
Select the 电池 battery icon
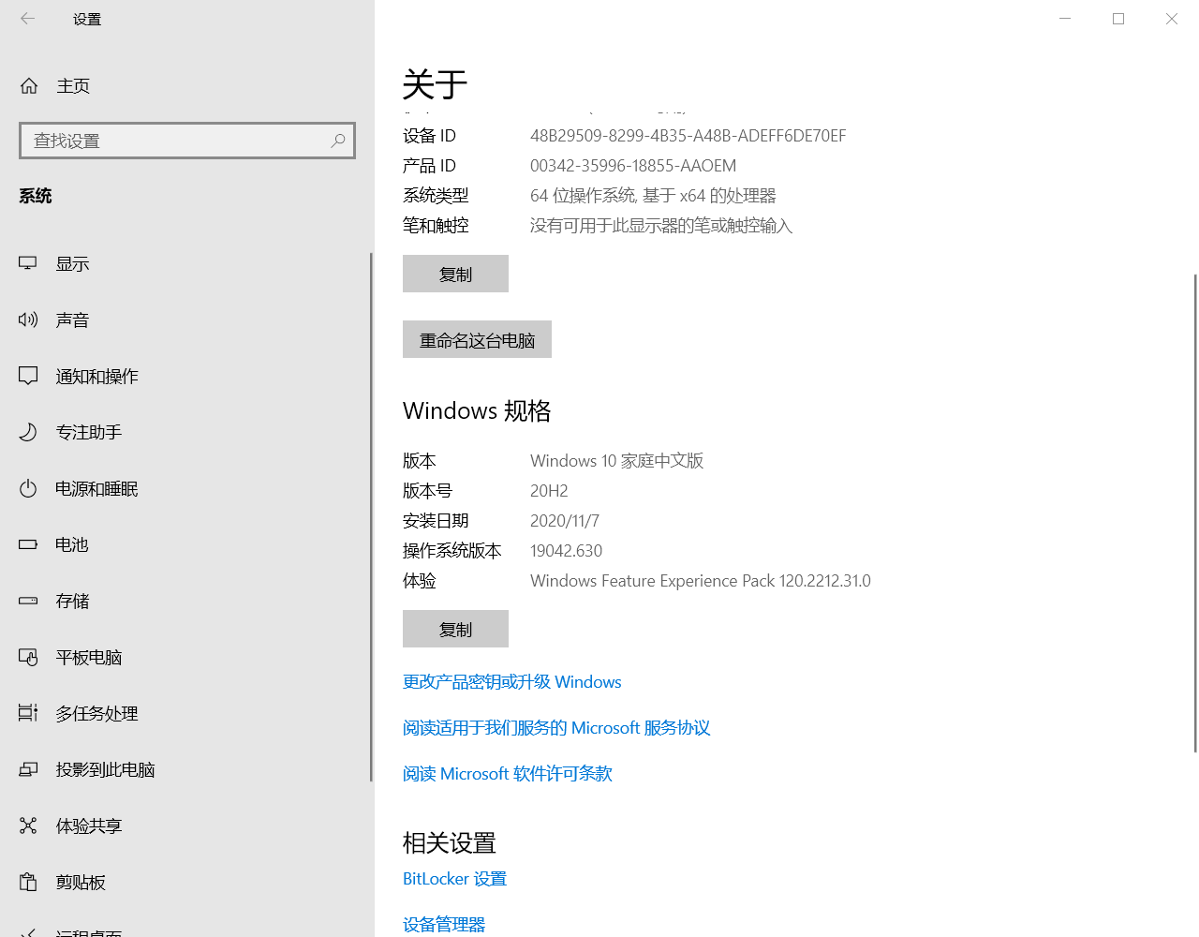(x=28, y=544)
